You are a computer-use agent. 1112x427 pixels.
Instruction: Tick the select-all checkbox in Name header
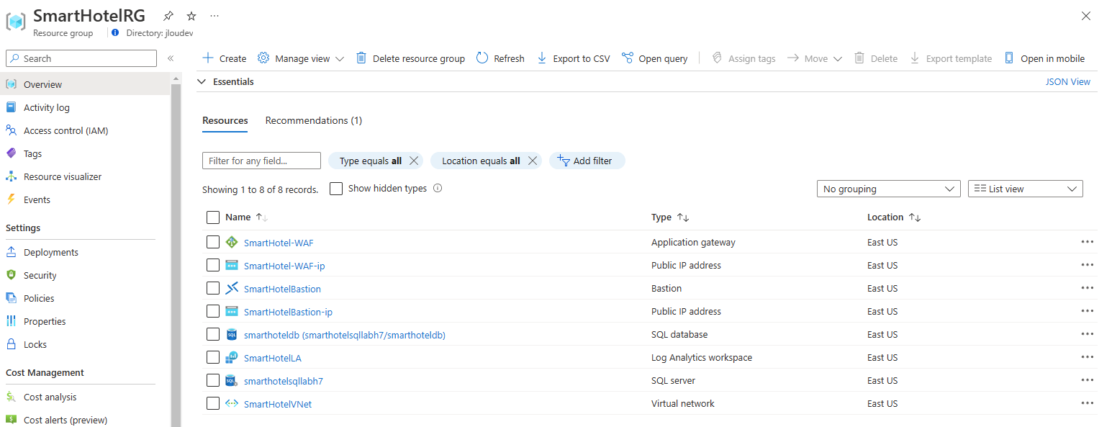[x=213, y=217]
